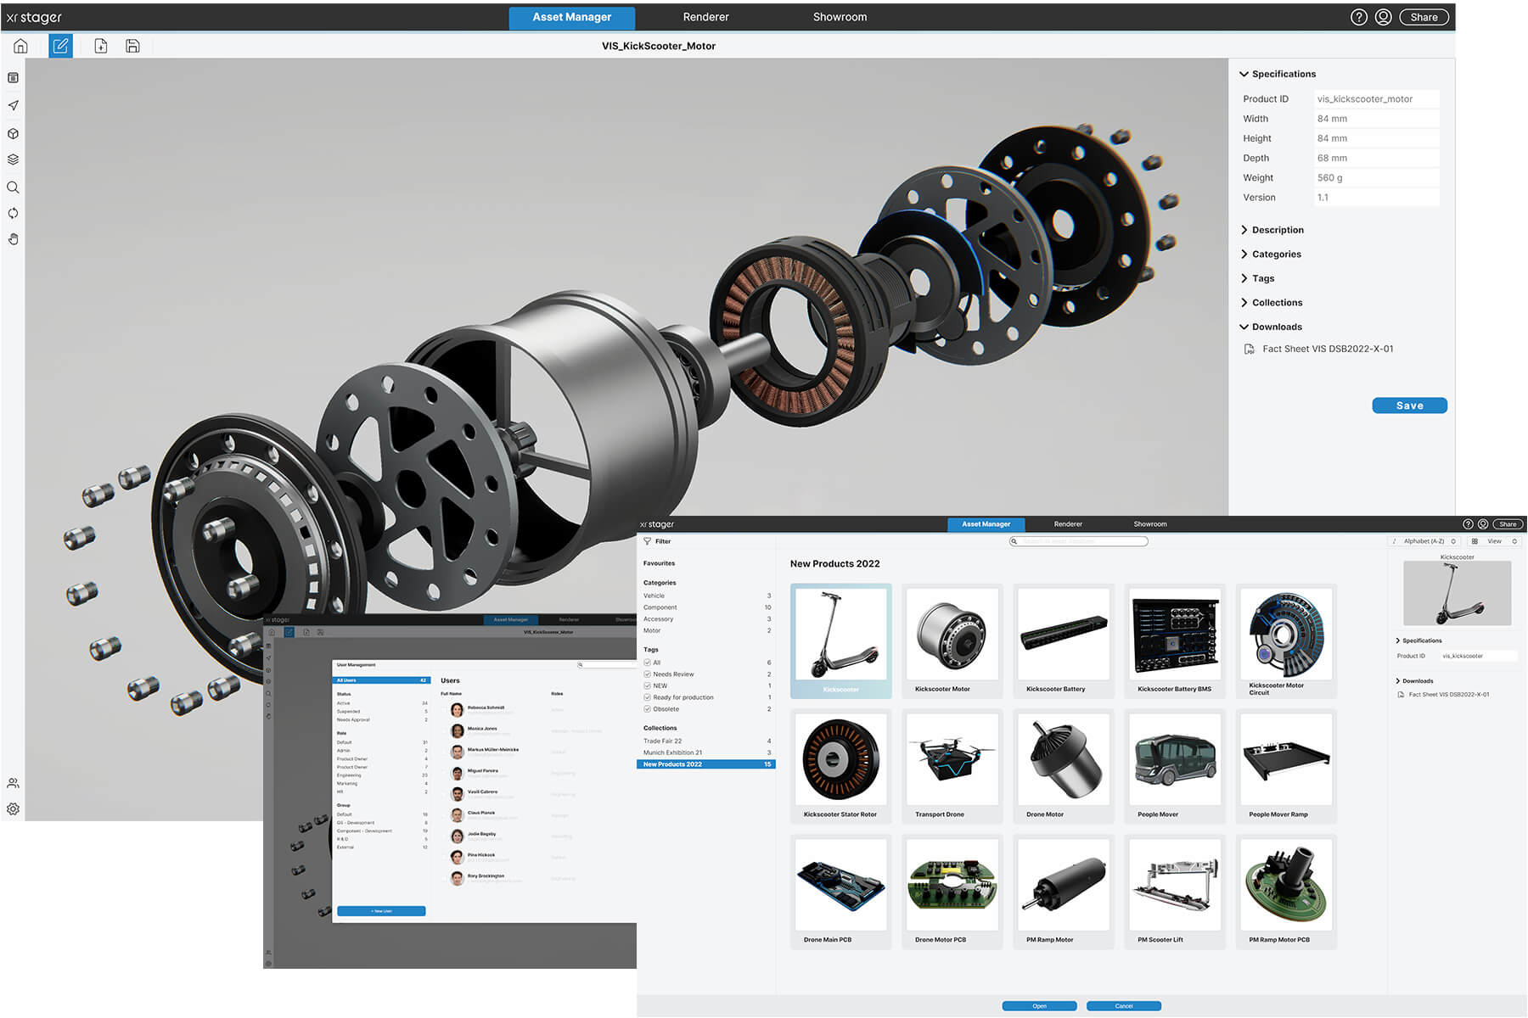Switch to Asset Manager tab in main window
The height and width of the screenshot is (1018, 1528).
pos(572,18)
